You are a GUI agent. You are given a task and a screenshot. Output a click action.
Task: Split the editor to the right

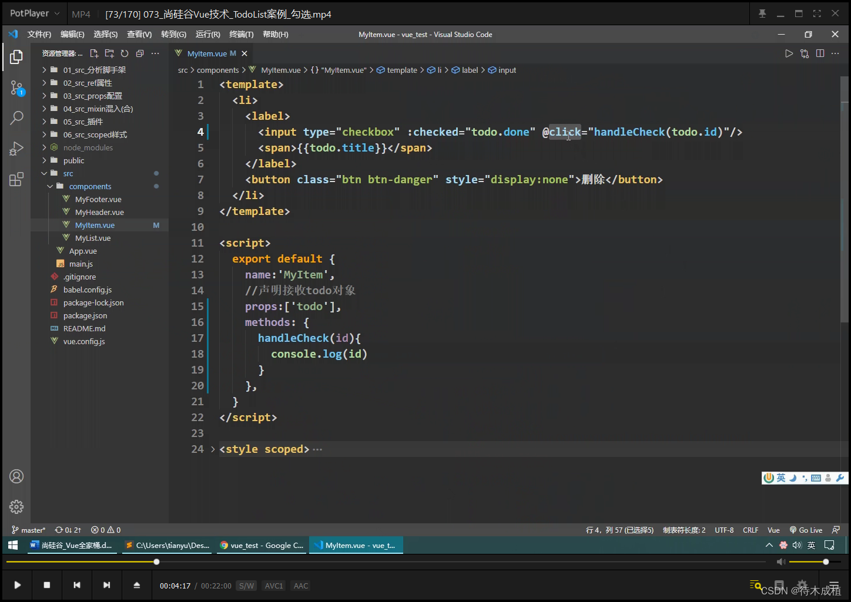coord(820,53)
